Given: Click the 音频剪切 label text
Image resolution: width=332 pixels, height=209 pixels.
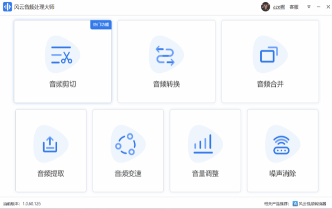Looking at the screenshot, I should pyautogui.click(x=63, y=84).
